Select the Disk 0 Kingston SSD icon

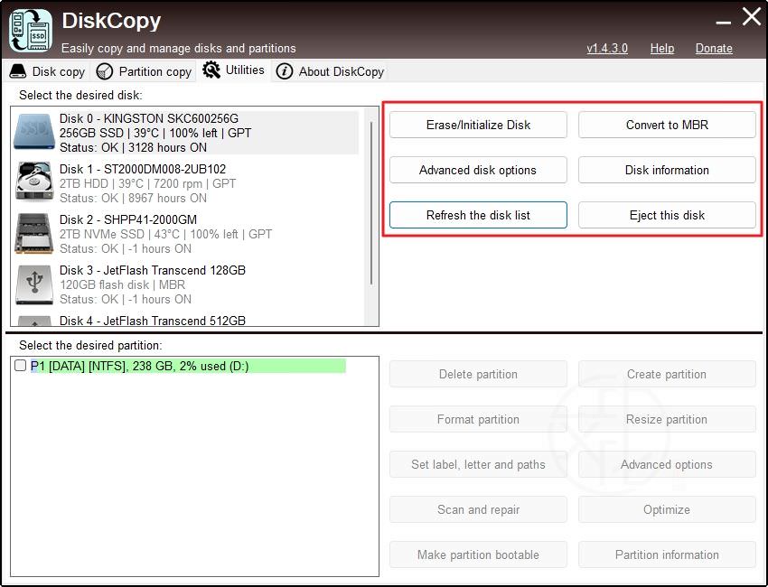pyautogui.click(x=34, y=132)
